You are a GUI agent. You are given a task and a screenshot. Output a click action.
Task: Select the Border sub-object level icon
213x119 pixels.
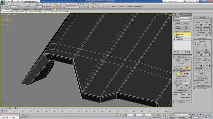tap(182, 74)
